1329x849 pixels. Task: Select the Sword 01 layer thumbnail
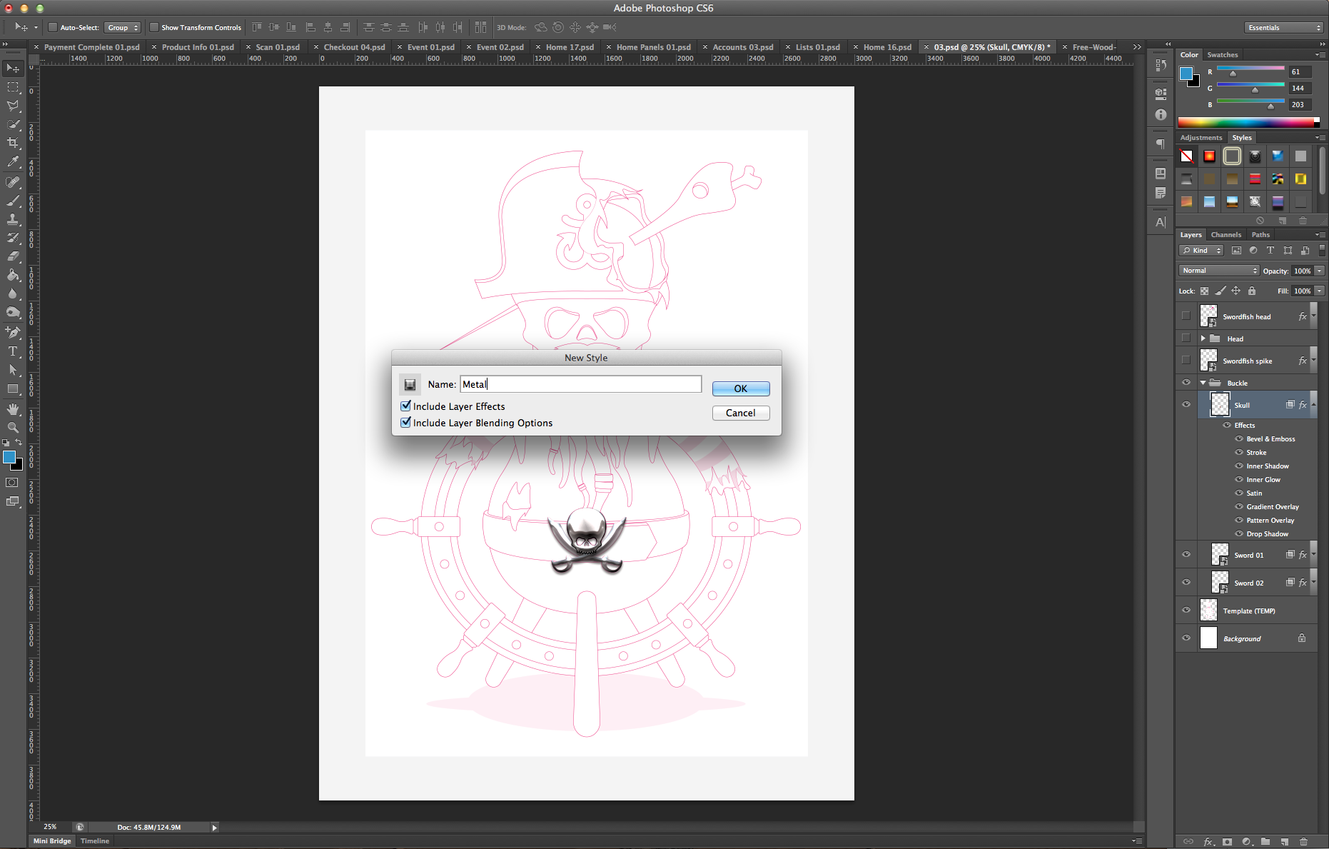pos(1220,554)
